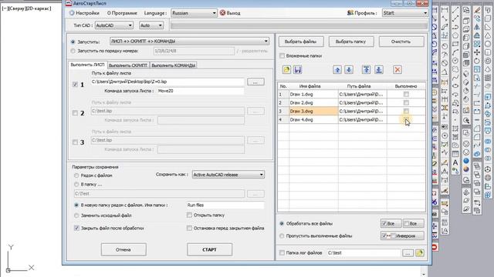Delete selected file with red X icon

[398, 69]
